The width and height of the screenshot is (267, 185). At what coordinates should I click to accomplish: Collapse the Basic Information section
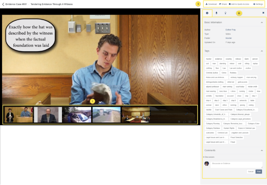pos(262,22)
